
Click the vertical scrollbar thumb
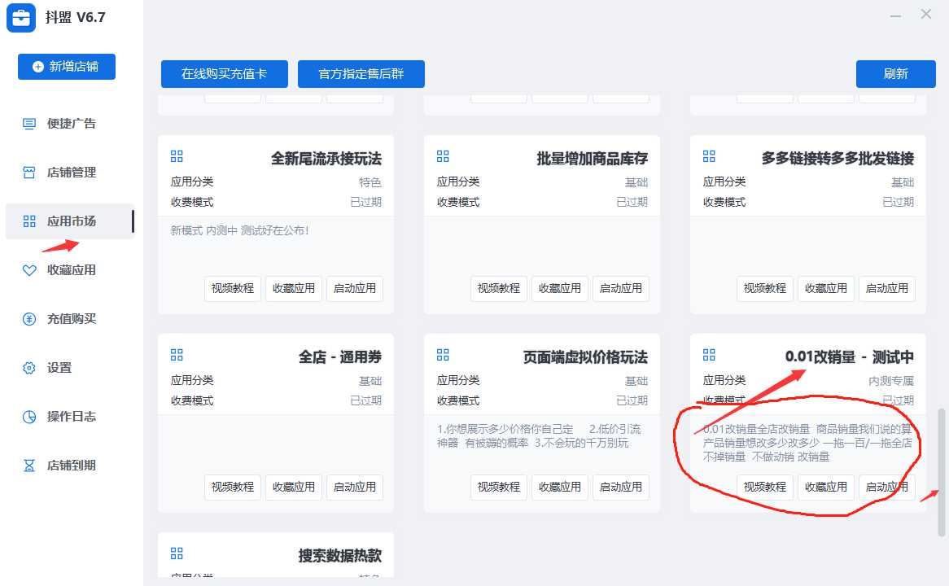click(x=942, y=472)
